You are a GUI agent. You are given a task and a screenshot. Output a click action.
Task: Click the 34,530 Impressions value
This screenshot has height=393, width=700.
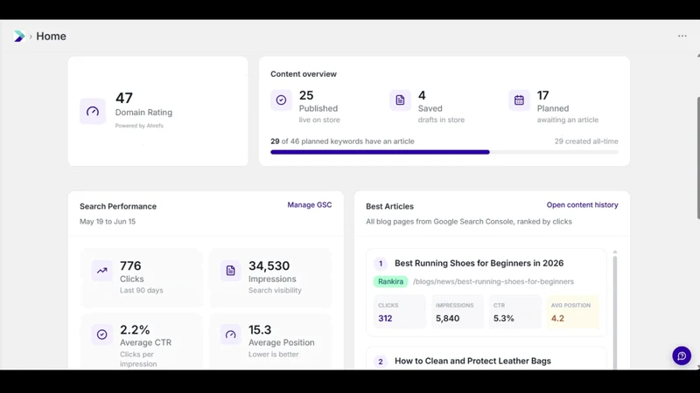269,266
